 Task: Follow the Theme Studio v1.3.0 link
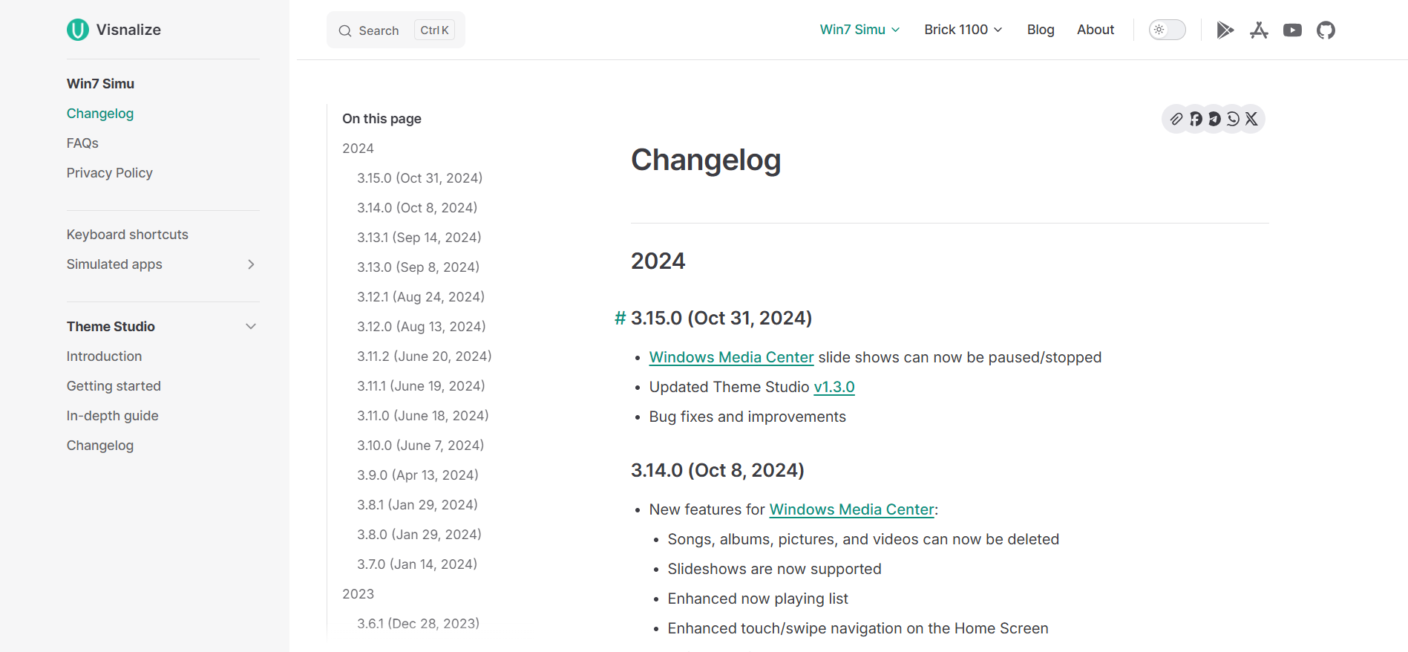coord(834,387)
